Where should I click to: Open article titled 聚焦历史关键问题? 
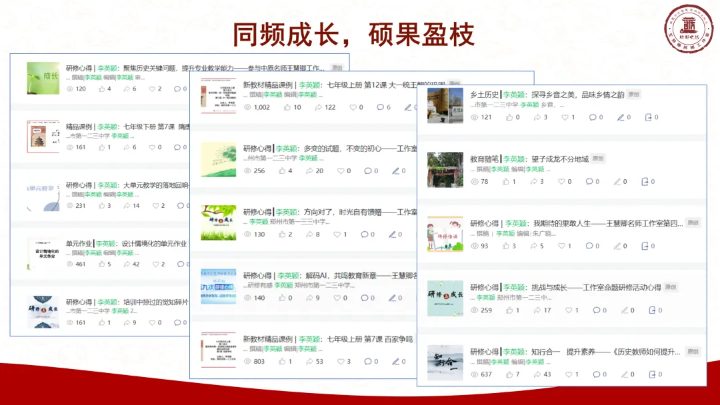coord(195,69)
